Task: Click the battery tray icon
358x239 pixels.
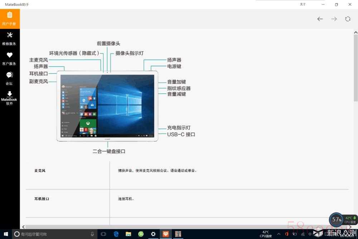Action: point(295,234)
